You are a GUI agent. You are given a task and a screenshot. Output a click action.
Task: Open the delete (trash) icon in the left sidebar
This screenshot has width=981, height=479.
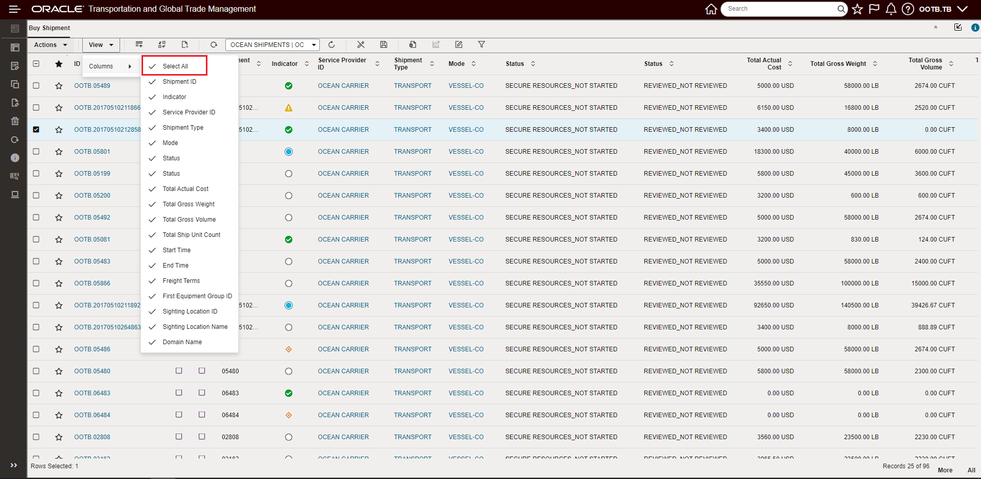point(15,121)
